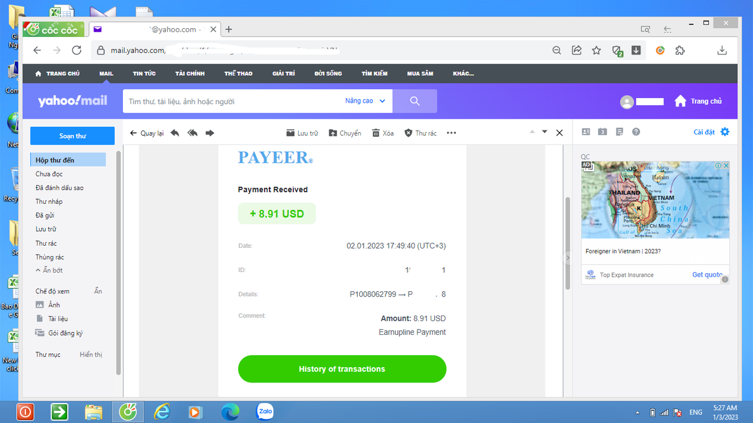Click History of transactions button

click(x=342, y=369)
